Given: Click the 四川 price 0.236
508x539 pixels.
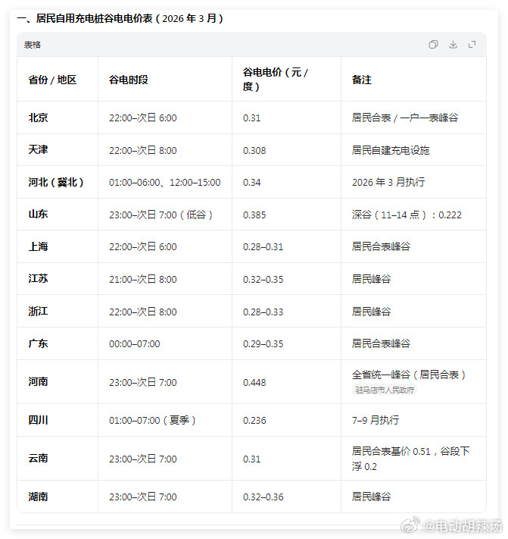Looking at the screenshot, I should pos(254,421).
